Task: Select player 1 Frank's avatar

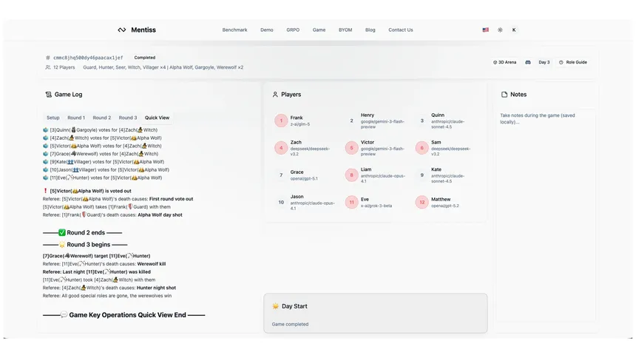Action: pyautogui.click(x=281, y=121)
